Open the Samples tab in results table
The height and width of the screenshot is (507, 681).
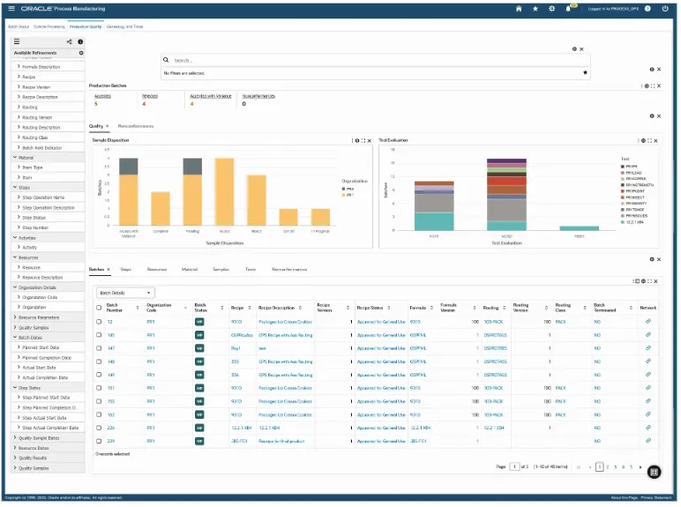point(221,268)
